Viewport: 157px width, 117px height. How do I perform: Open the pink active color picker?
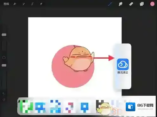point(152,4)
